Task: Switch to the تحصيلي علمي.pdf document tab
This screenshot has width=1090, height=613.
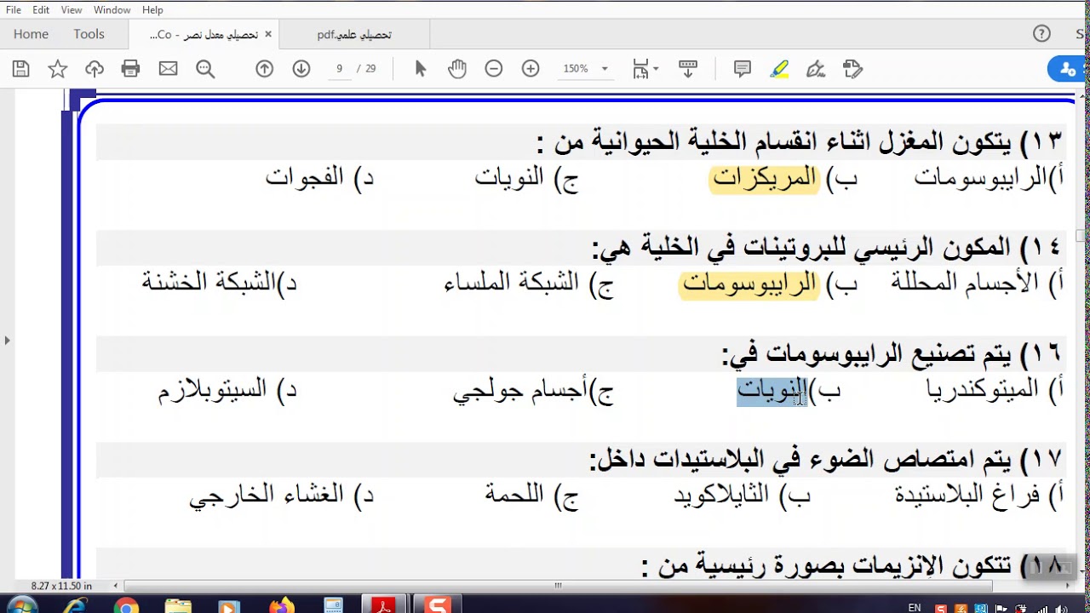Action: coord(354,35)
